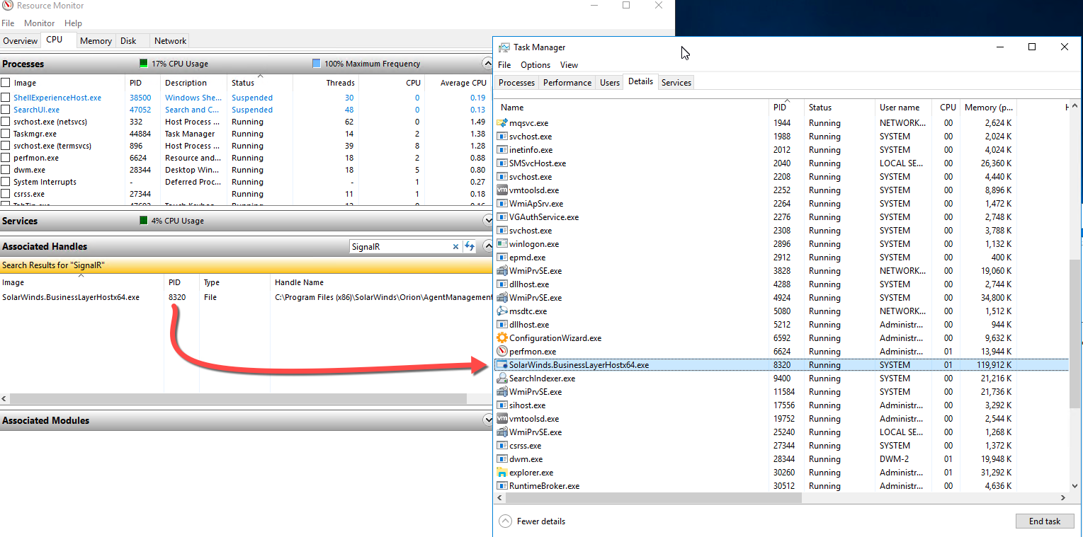Sort Resource Monitor processes by Threads column

click(x=324, y=83)
